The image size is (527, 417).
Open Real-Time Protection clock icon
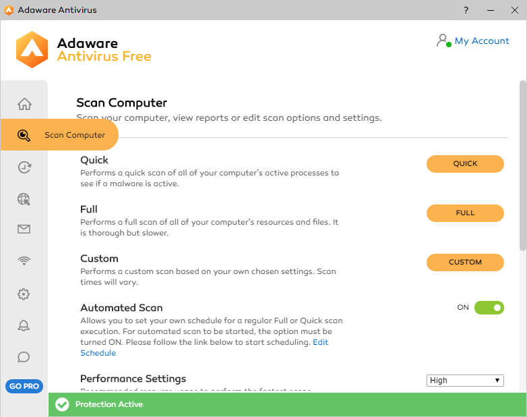[x=24, y=167]
